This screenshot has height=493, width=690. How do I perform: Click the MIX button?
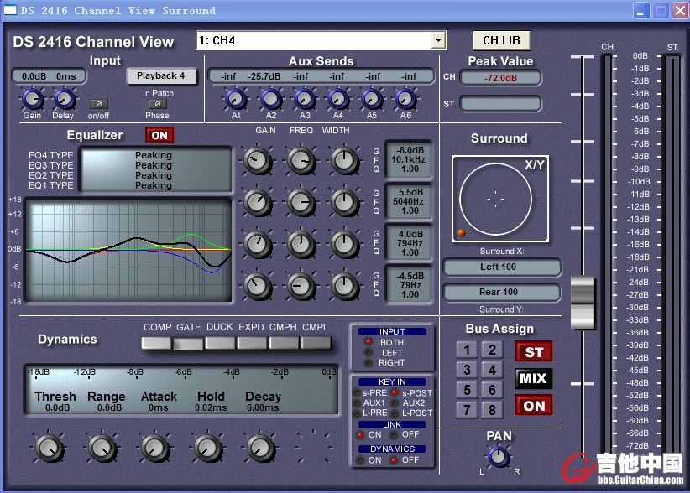click(533, 378)
